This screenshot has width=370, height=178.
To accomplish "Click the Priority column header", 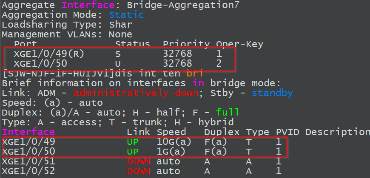I will (186, 44).
